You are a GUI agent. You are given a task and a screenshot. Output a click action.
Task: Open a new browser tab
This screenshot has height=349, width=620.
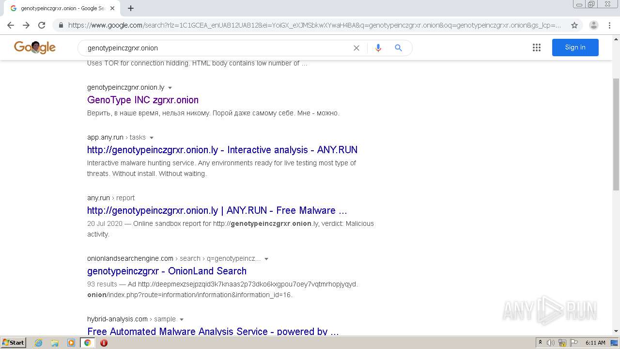pos(131,8)
